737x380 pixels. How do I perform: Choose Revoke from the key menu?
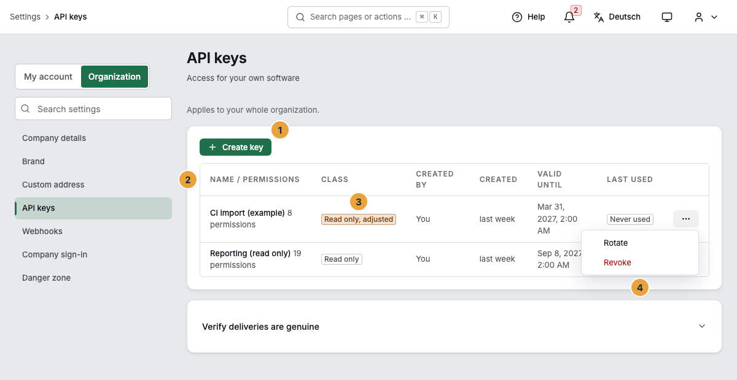point(639,262)
